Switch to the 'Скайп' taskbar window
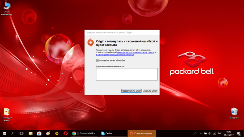Screen dimensions: 244x137 107,133
